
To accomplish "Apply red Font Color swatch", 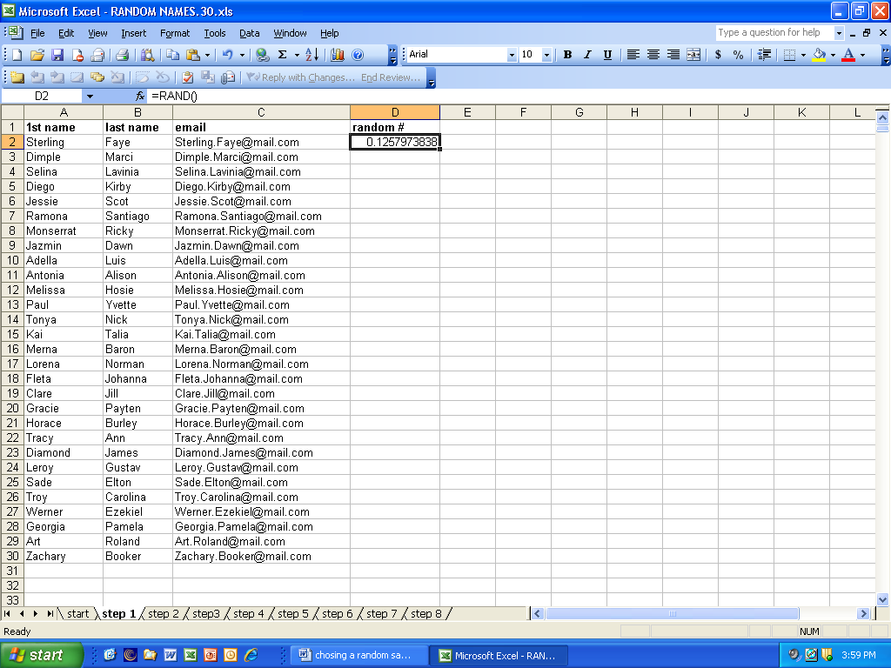I will [848, 55].
